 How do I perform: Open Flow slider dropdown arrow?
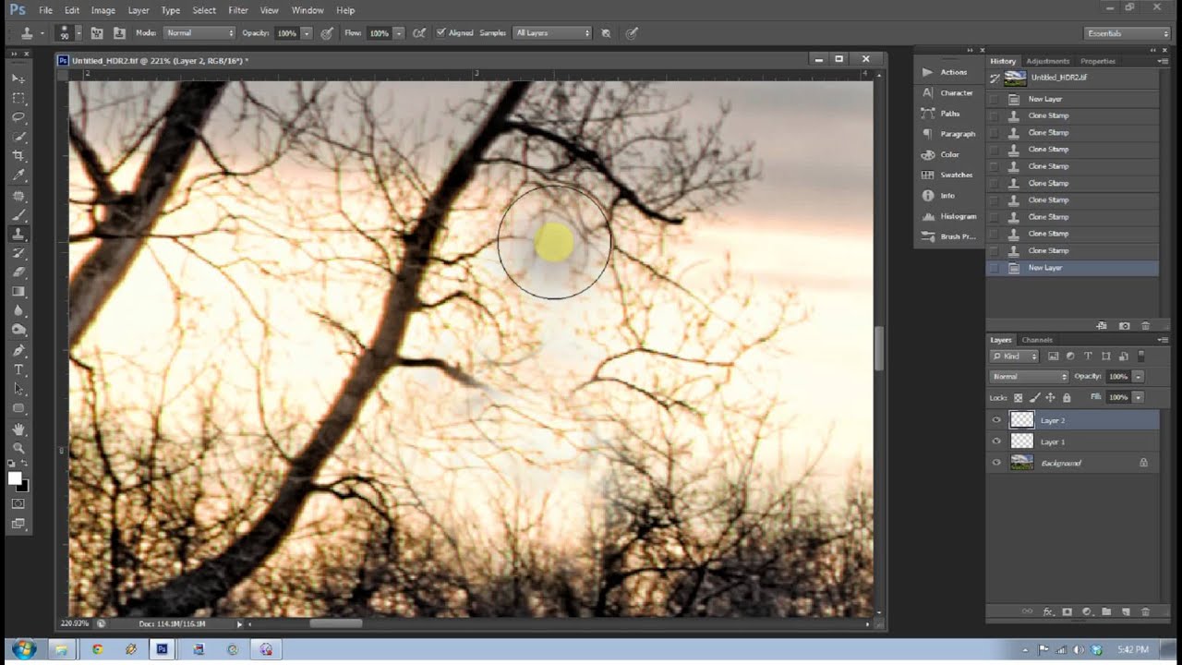coord(399,32)
